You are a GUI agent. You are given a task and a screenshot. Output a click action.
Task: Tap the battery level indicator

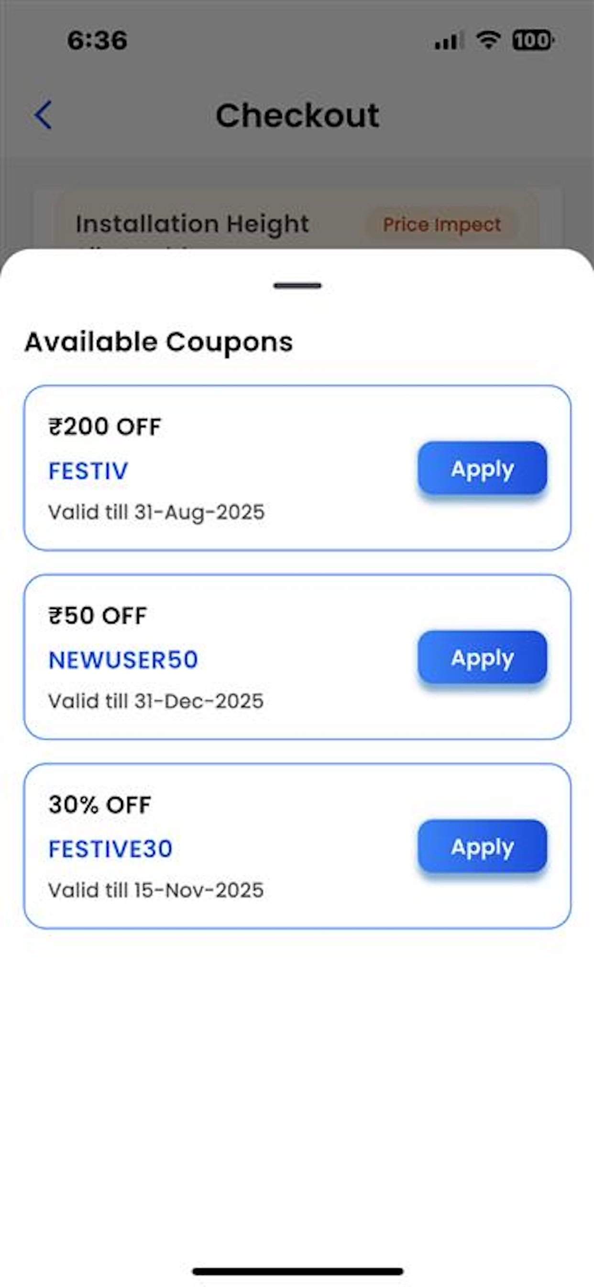[x=533, y=40]
